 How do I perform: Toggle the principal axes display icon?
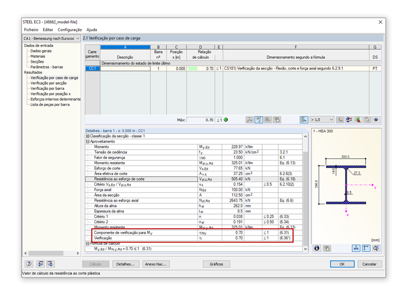pos(366,248)
